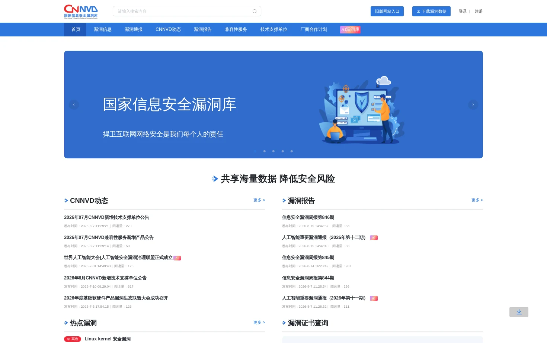Open the 漏洞通报 menu
The width and height of the screenshot is (547, 343).
coord(133,29)
